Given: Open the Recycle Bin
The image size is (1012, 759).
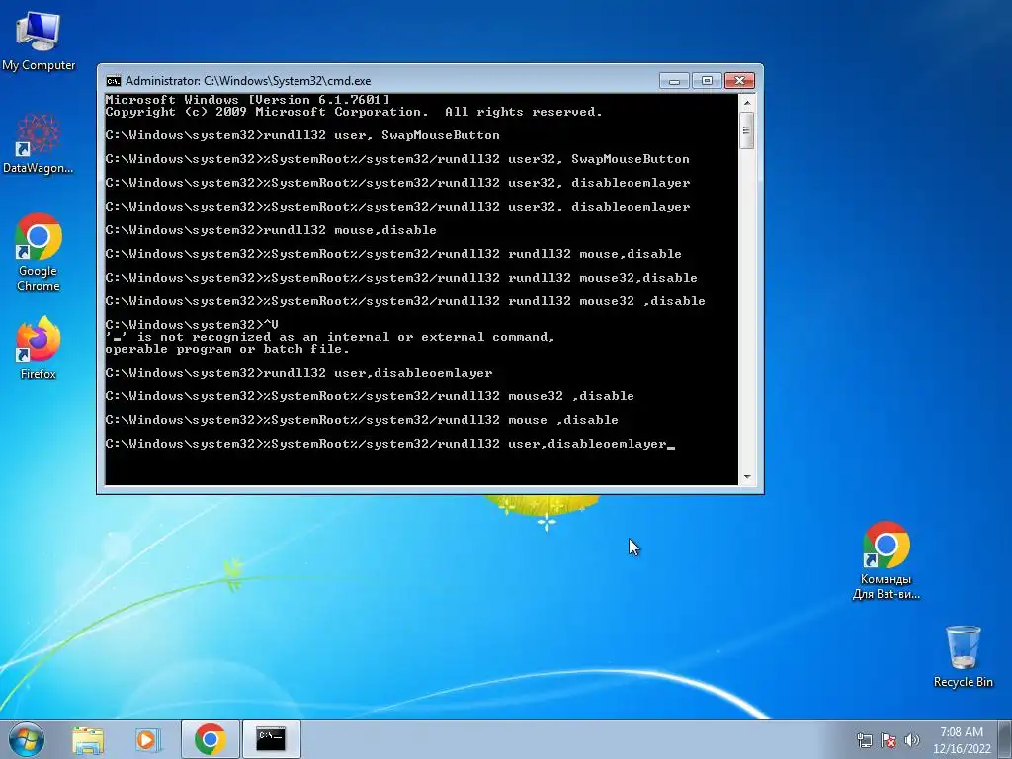Looking at the screenshot, I should 963,656.
